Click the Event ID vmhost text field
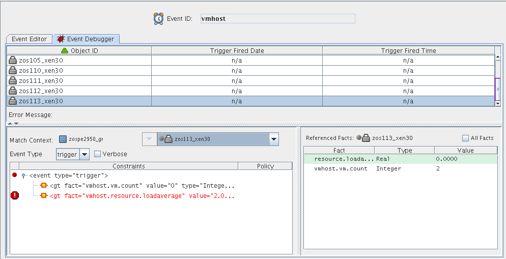Image resolution: width=506 pixels, height=259 pixels. pyautogui.click(x=277, y=19)
